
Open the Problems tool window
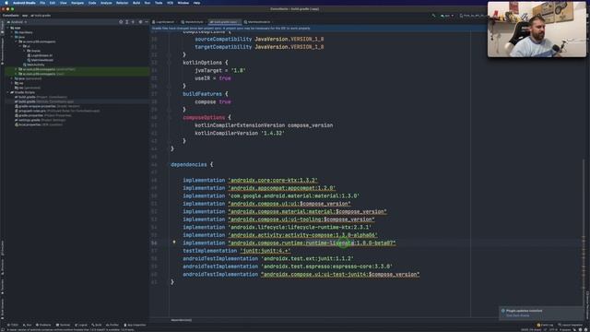(43, 325)
